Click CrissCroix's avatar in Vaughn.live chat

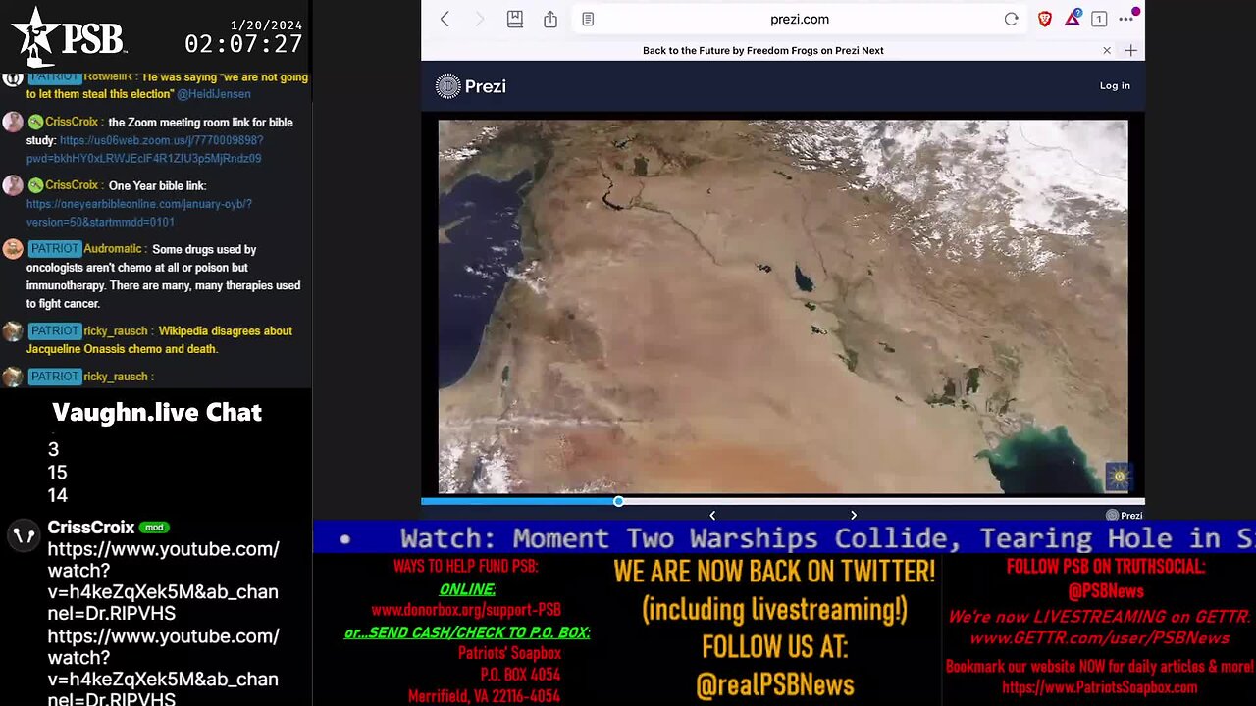pyautogui.click(x=24, y=535)
